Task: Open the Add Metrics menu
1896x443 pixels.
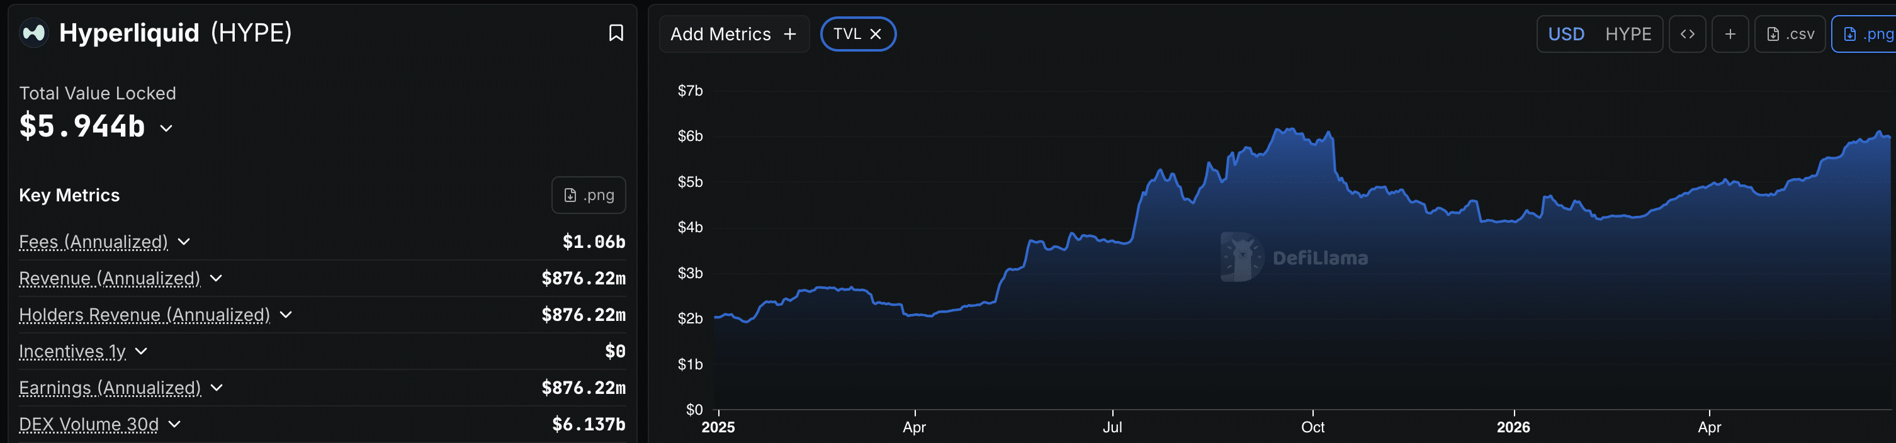Action: click(x=734, y=34)
